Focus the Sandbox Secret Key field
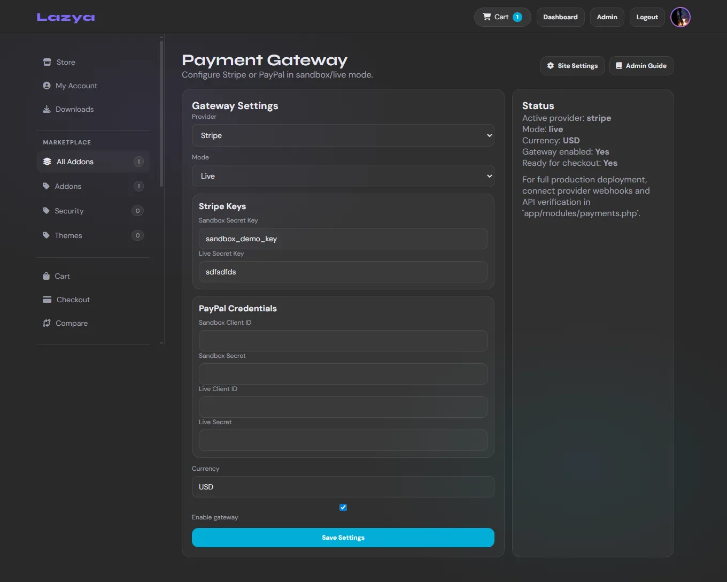 [343, 239]
